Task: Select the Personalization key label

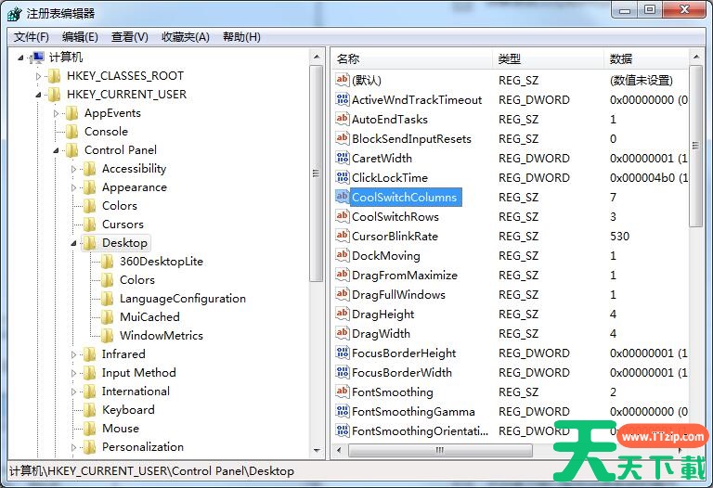Action: point(143,447)
